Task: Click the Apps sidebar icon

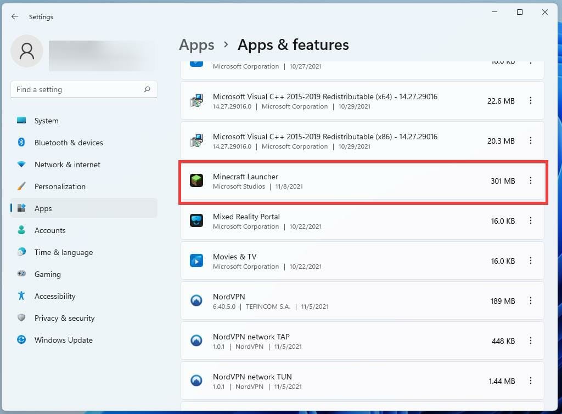Action: pyautogui.click(x=21, y=208)
